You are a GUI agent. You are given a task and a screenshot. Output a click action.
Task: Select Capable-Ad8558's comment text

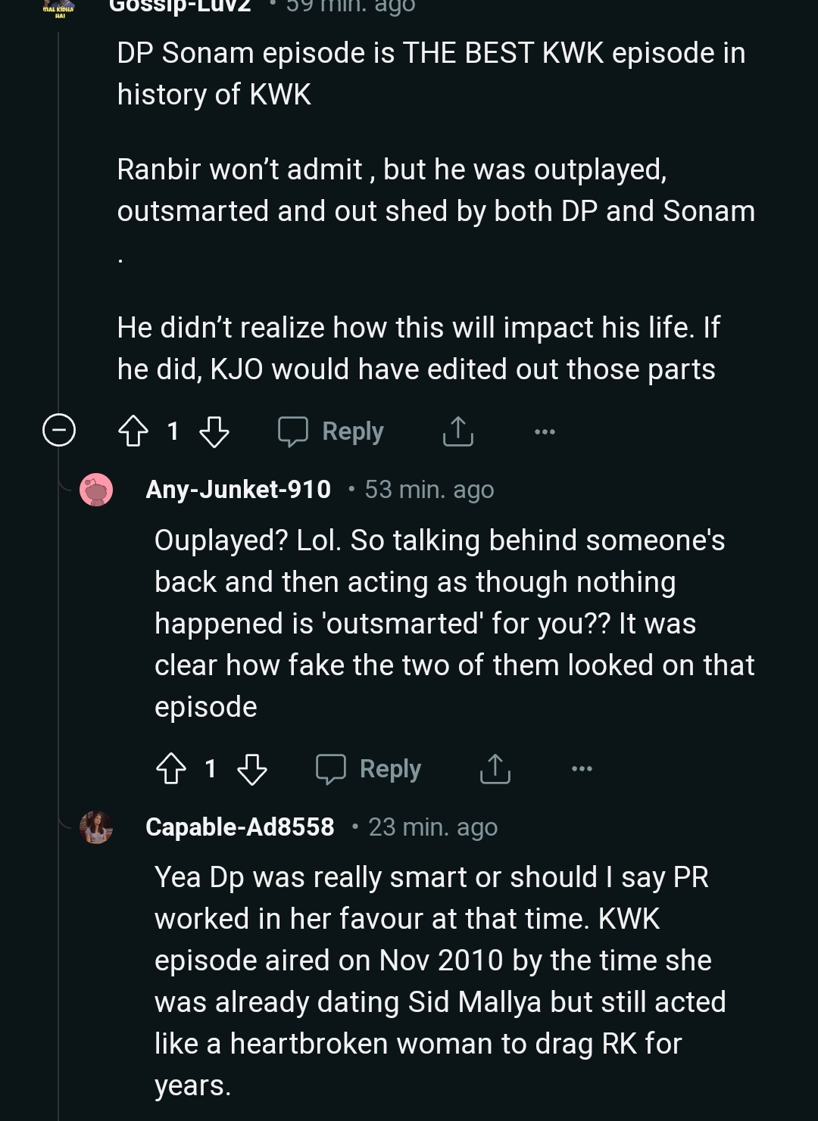[439, 980]
